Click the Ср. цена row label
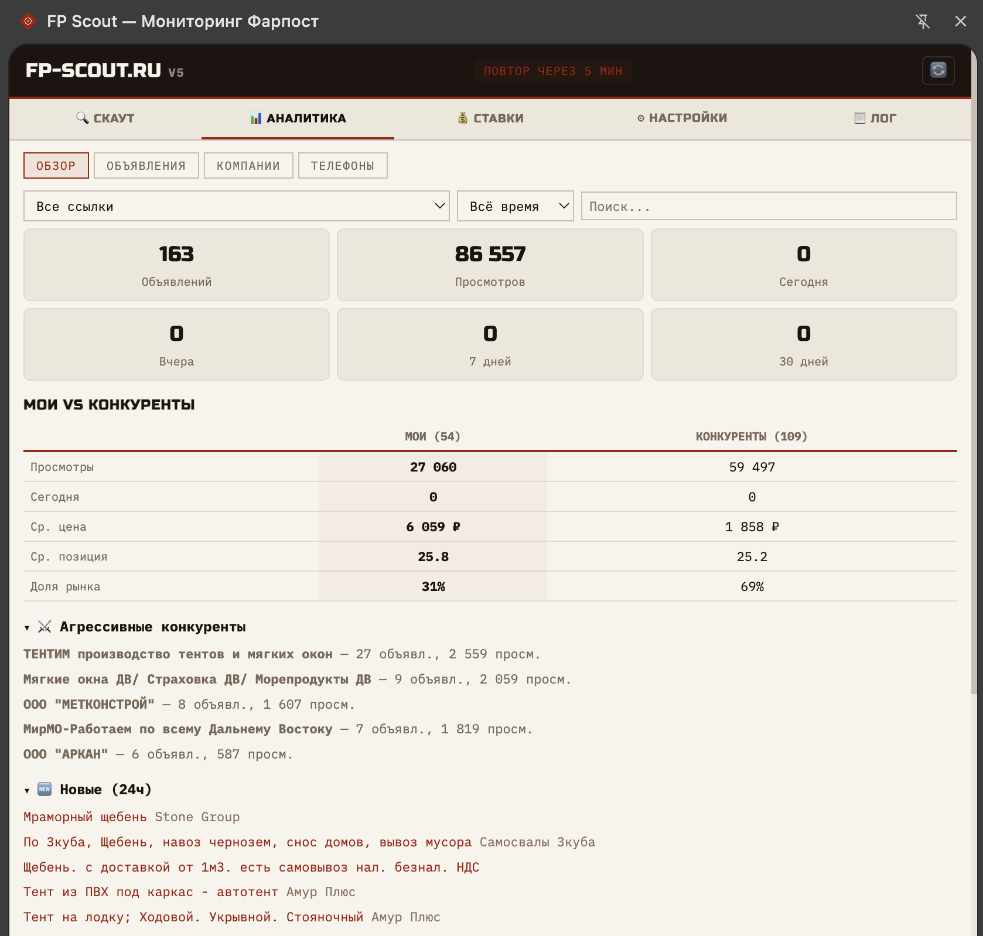This screenshot has width=983, height=936. point(59,527)
